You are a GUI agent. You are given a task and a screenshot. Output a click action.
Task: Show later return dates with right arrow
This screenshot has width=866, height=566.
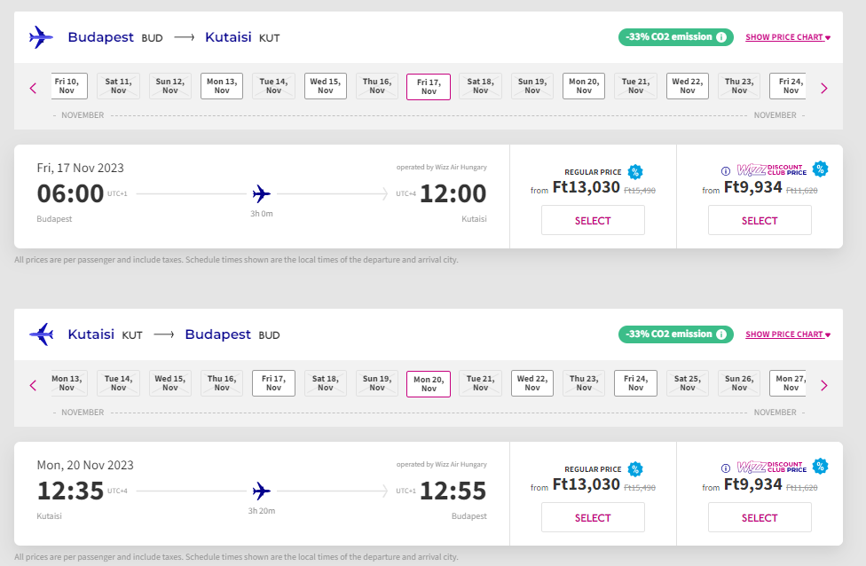tap(823, 385)
